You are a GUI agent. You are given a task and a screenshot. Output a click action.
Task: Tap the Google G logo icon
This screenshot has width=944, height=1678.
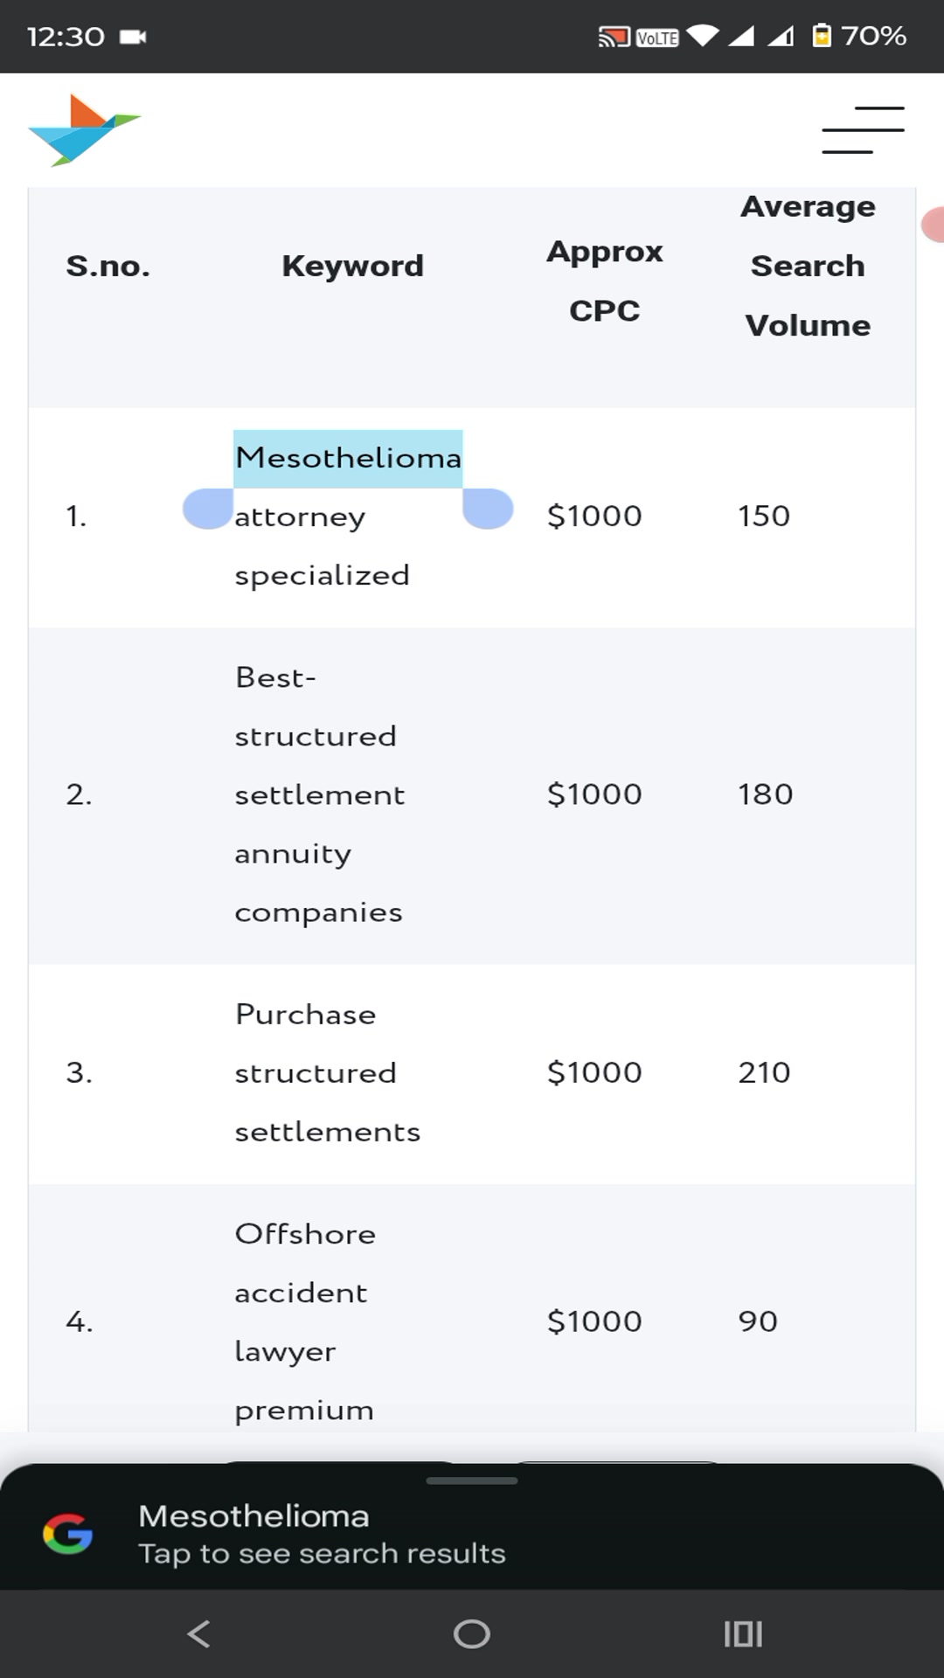click(x=68, y=1534)
